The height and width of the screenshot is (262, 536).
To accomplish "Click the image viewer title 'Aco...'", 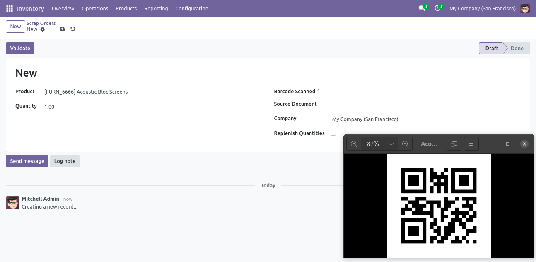I will click(429, 144).
